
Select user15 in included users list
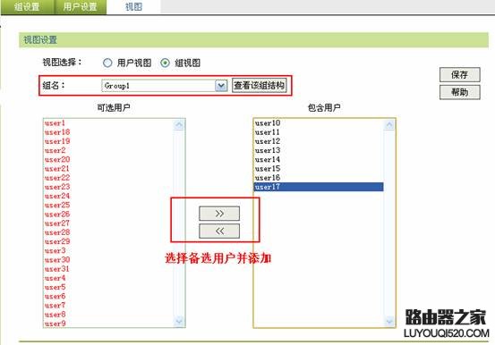(319, 169)
